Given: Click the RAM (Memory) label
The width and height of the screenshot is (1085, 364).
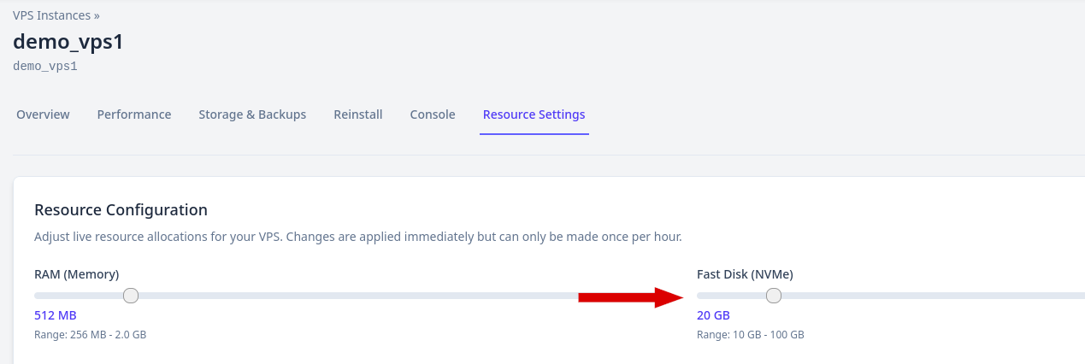Looking at the screenshot, I should click(x=76, y=274).
